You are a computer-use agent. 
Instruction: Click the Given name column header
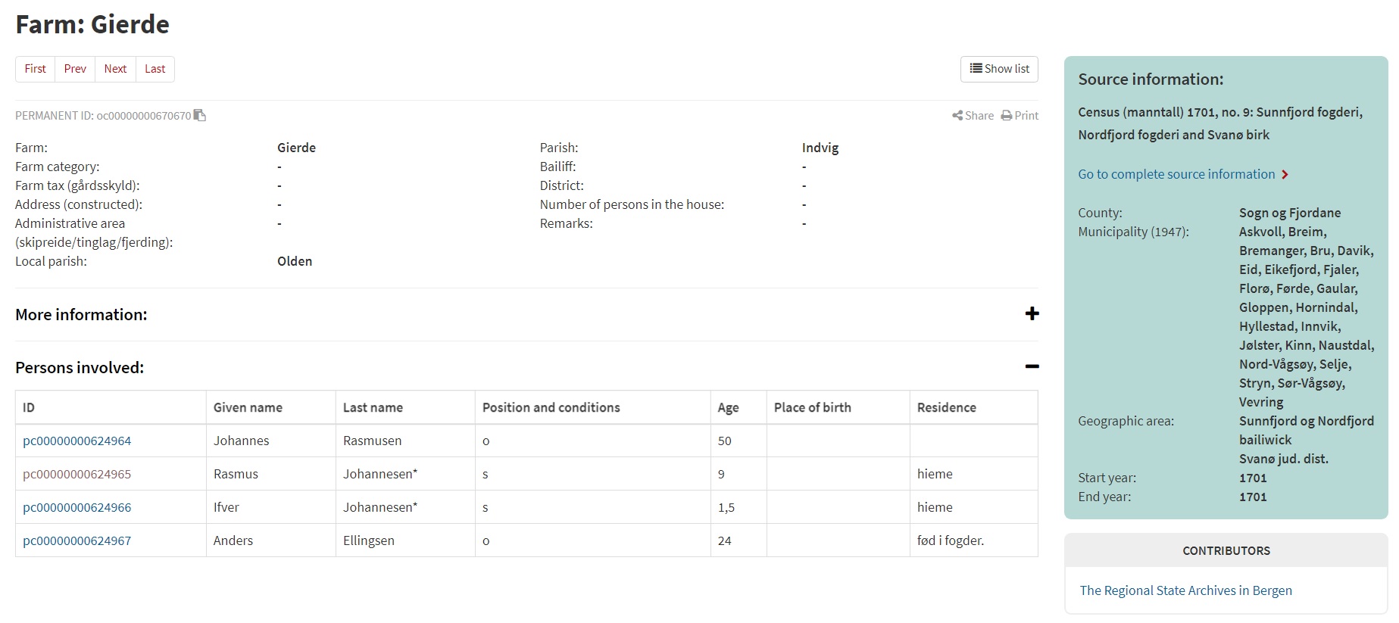pos(248,407)
